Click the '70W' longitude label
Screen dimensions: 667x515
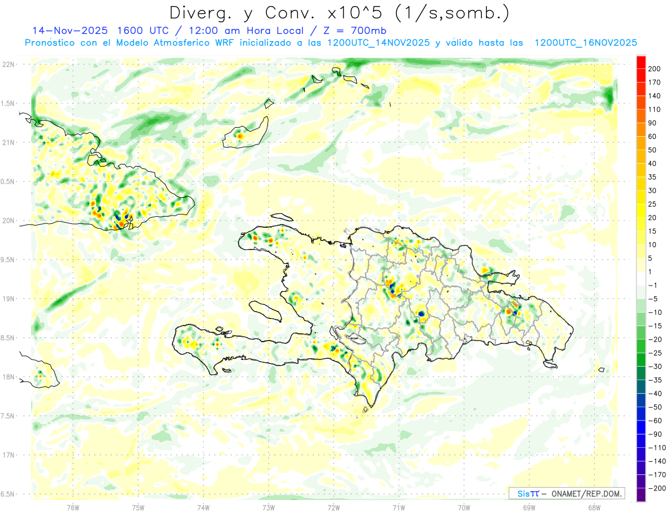(x=464, y=508)
